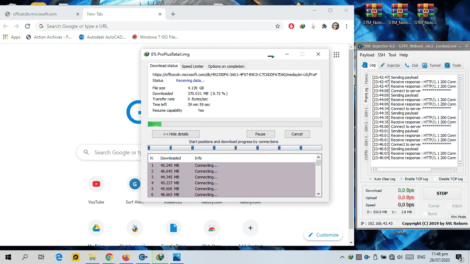Click the SVL log horizontal scrollbar
The image size is (470, 264).
click(x=414, y=169)
